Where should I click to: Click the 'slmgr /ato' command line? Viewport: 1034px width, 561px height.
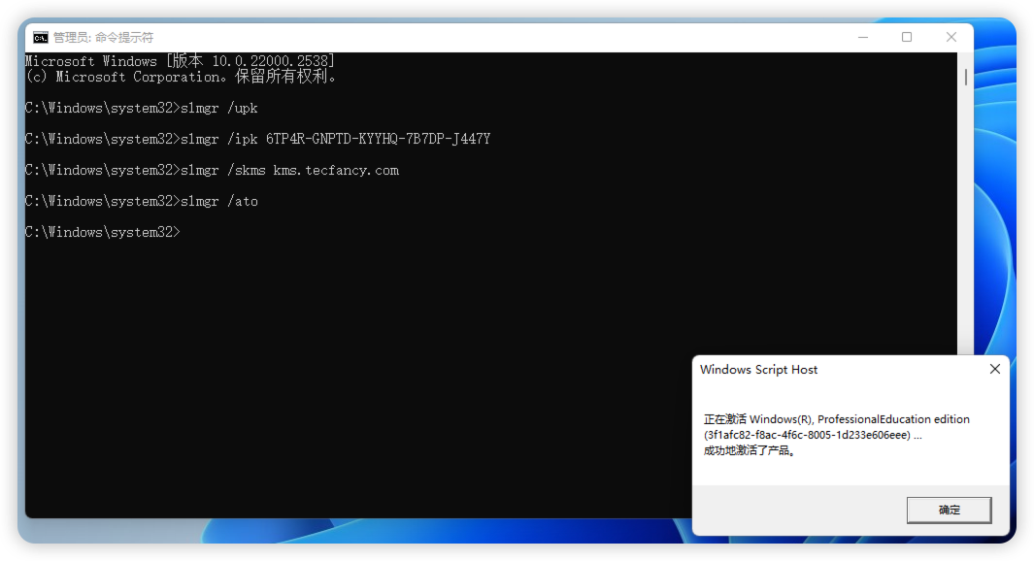(142, 201)
